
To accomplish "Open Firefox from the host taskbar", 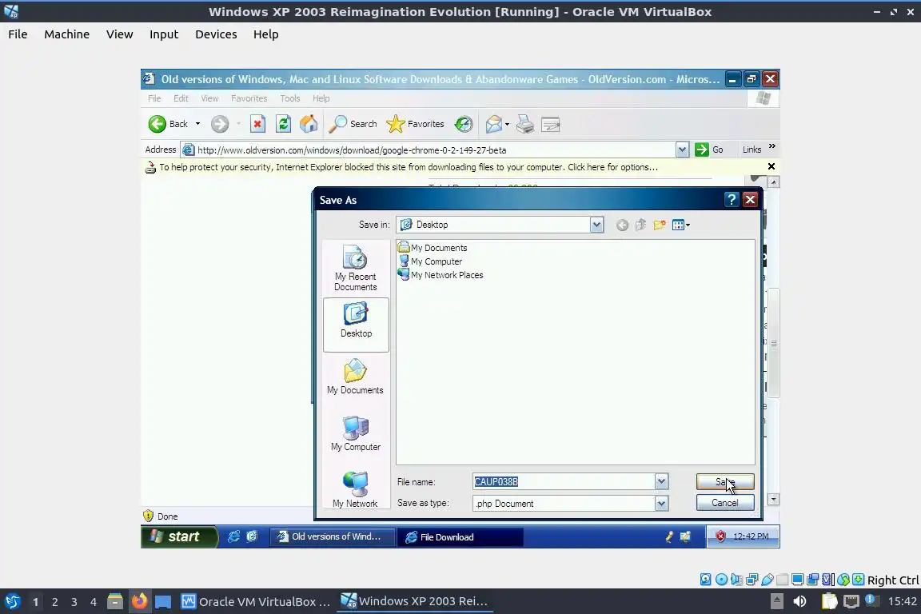I will [x=139, y=601].
